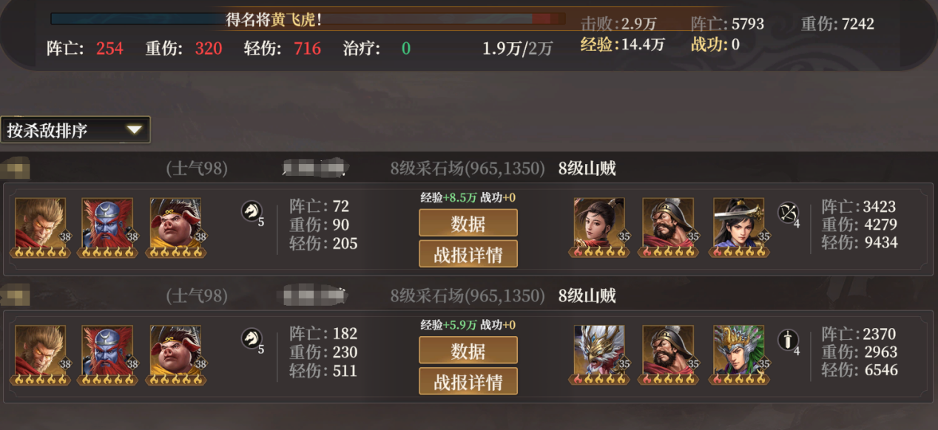Select pig hero portrait in first row
Screen dimensions: 938x430
click(175, 225)
